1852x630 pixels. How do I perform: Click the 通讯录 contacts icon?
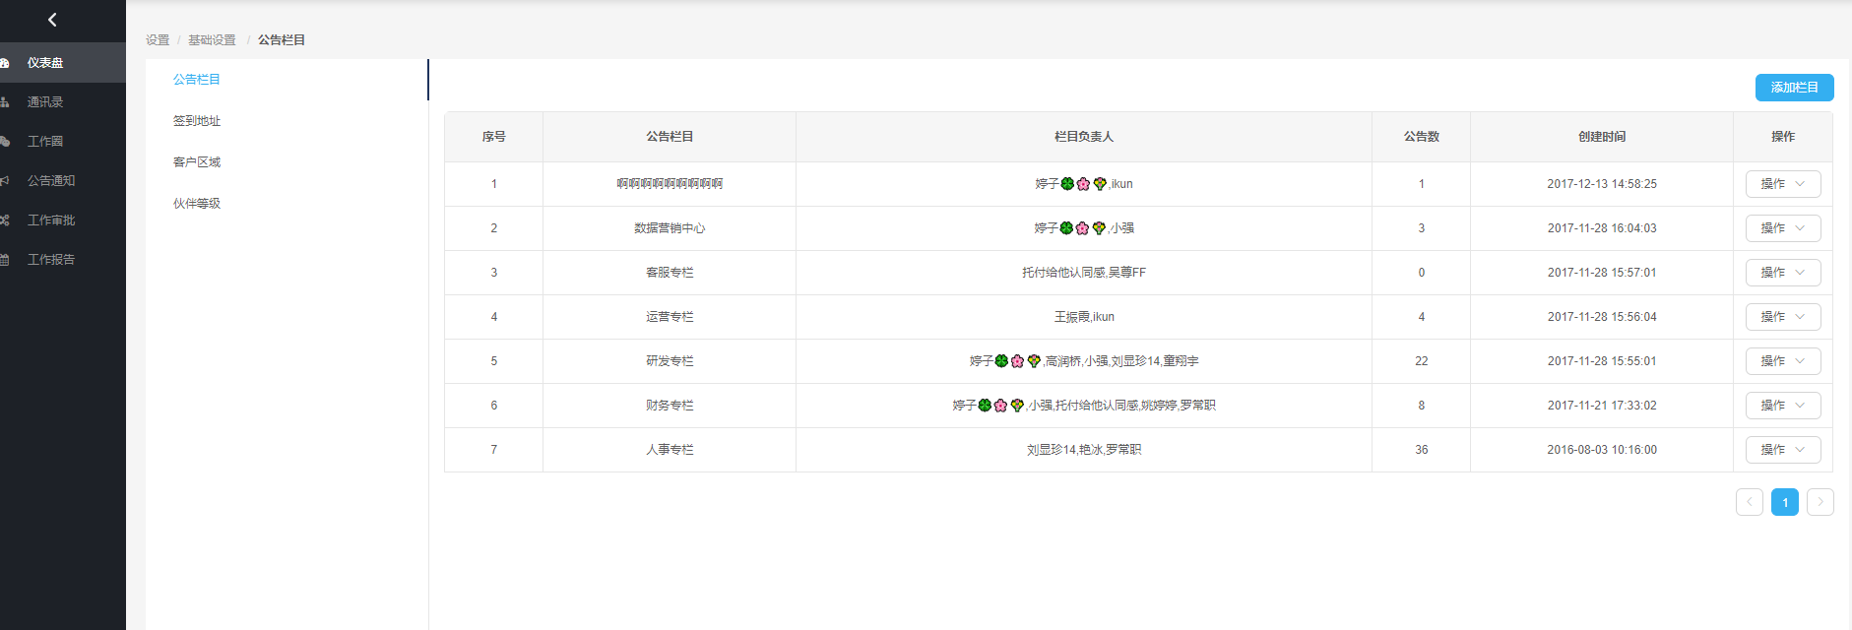tap(5, 102)
